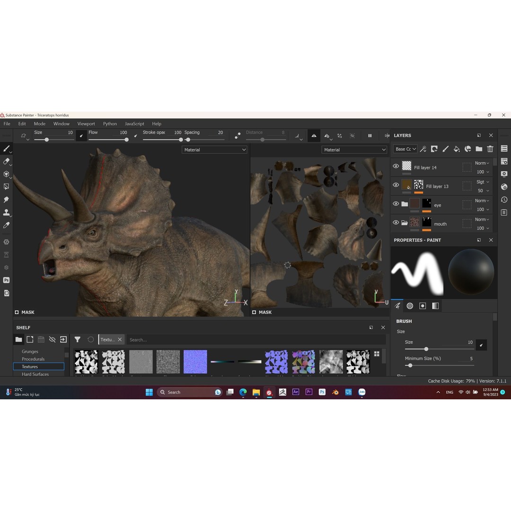This screenshot has height=511, width=511.
Task: Open 3D viewport Material dropdown
Action: coord(214,150)
